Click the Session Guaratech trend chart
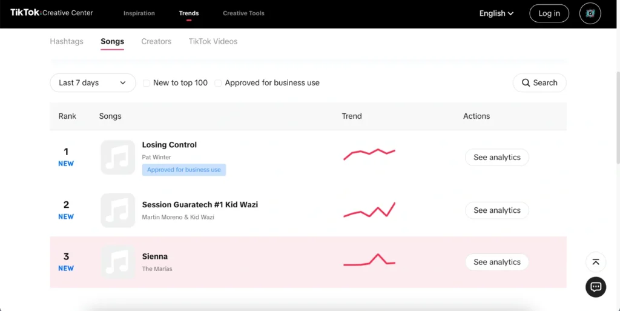The width and height of the screenshot is (620, 311). (369, 210)
